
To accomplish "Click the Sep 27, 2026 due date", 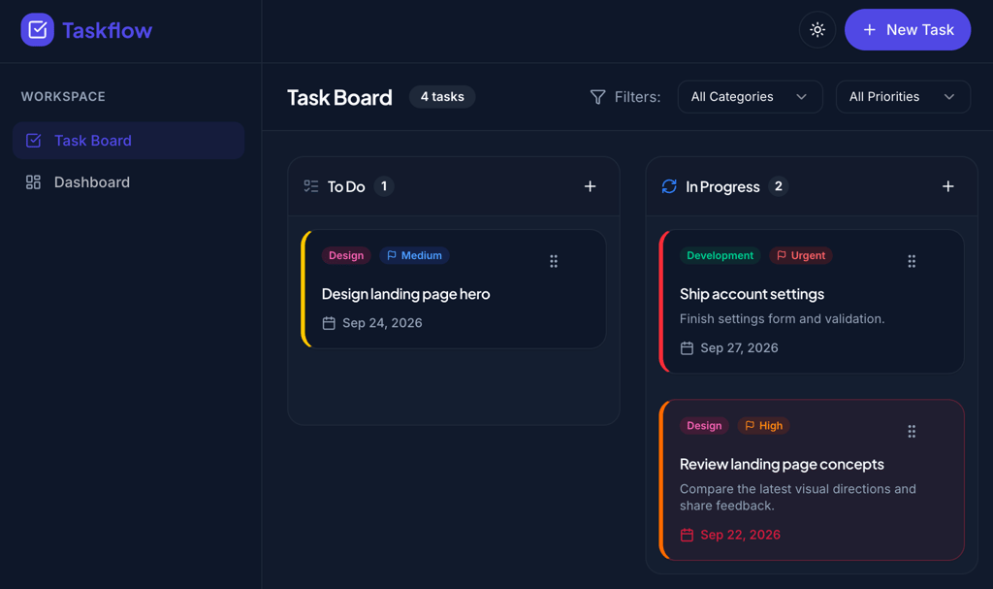I will pyautogui.click(x=739, y=348).
